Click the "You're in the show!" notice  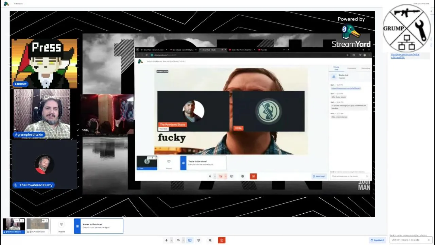click(x=99, y=226)
